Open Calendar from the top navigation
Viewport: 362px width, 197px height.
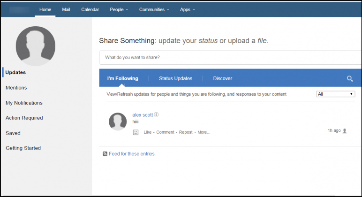point(90,9)
